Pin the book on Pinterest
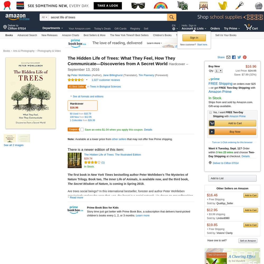The image size is (264, 264). 245,57
